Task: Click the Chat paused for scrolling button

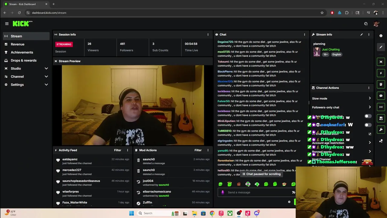Action: pyautogui.click(x=262, y=174)
